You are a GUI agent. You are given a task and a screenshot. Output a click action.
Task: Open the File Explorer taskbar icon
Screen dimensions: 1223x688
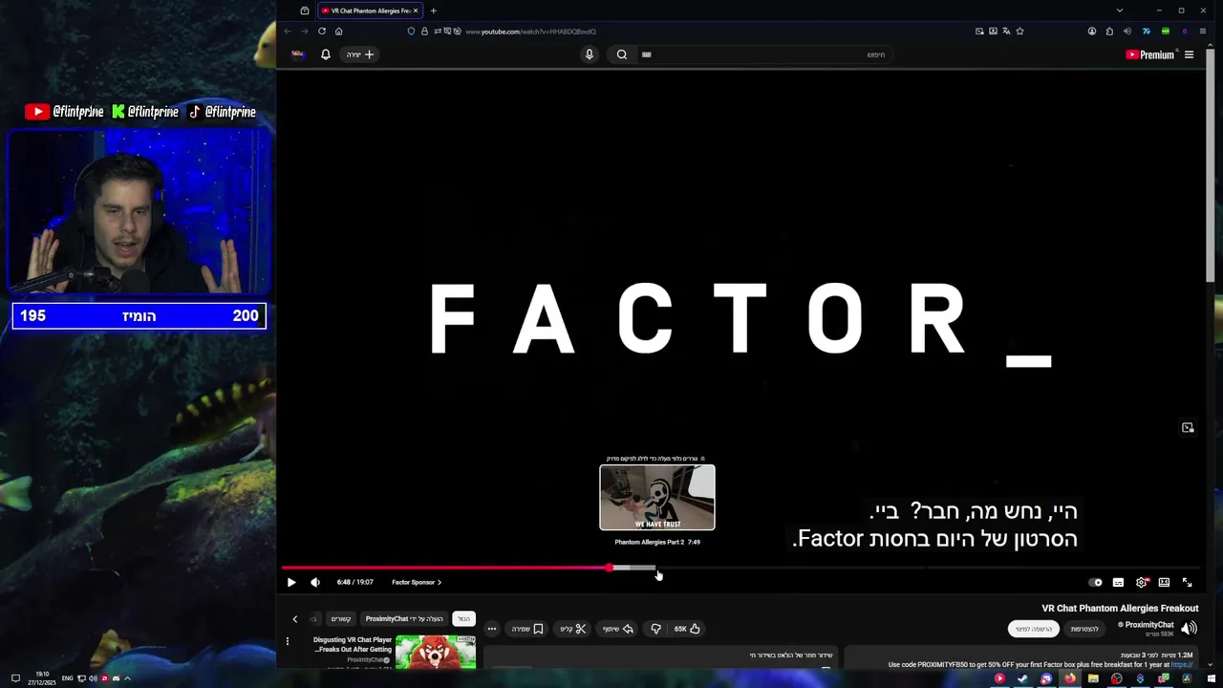pyautogui.click(x=1093, y=678)
